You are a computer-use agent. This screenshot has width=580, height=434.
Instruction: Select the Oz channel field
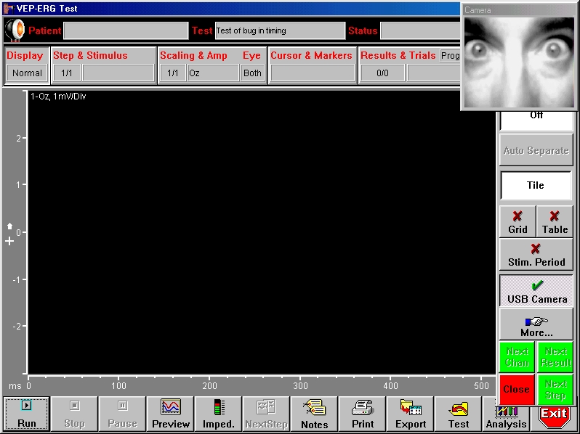tap(212, 73)
